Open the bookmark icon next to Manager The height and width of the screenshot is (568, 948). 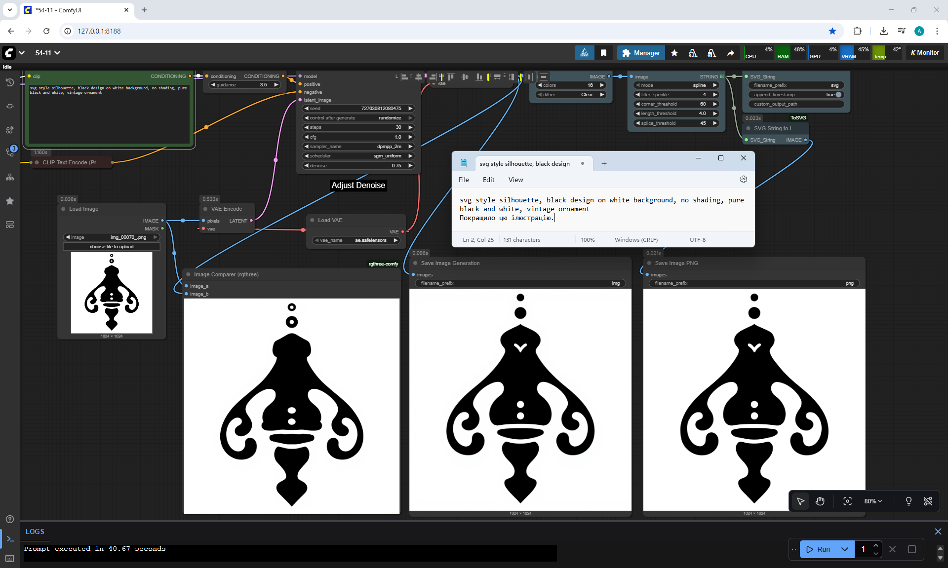point(603,53)
